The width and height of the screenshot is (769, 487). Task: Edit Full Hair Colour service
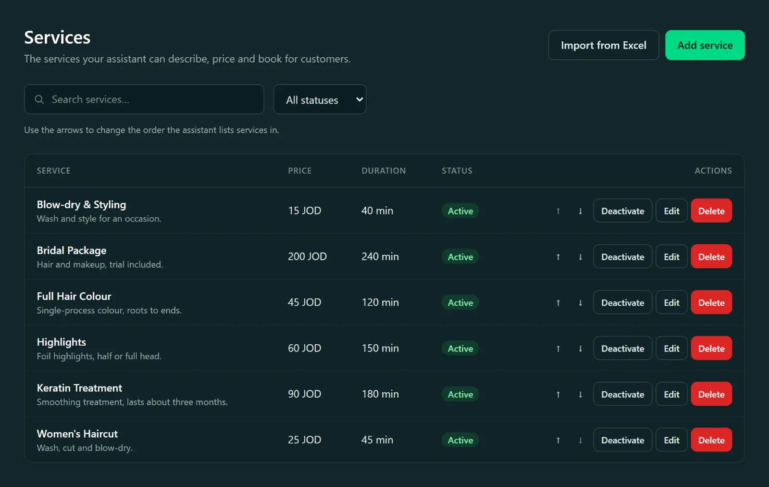point(671,302)
